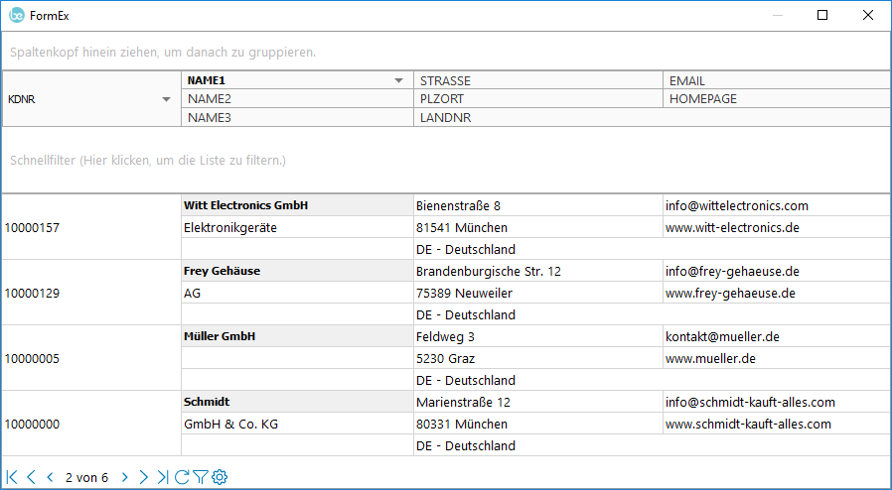Select the customer row 10000129
892x490 pixels.
(x=33, y=293)
